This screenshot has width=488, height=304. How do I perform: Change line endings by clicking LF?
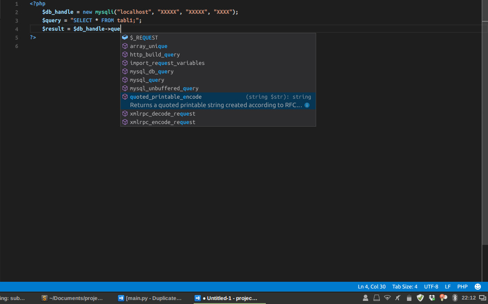(447, 286)
